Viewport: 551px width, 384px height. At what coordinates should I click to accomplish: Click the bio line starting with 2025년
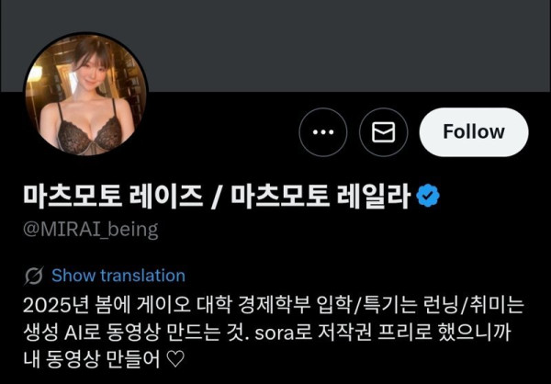pyautogui.click(x=272, y=303)
